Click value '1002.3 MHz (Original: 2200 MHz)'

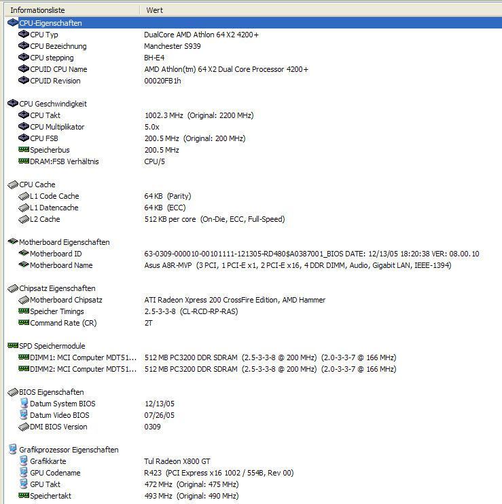click(199, 115)
